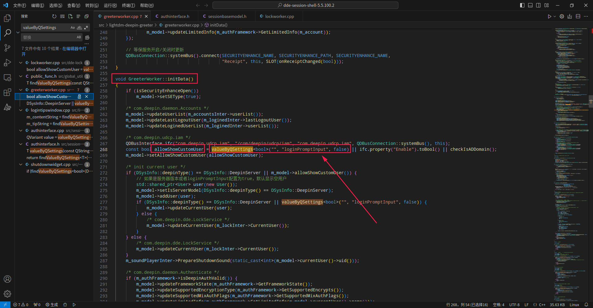The height and width of the screenshot is (308, 593).
Task: Open the 文件(F) menu
Action: [19, 5]
